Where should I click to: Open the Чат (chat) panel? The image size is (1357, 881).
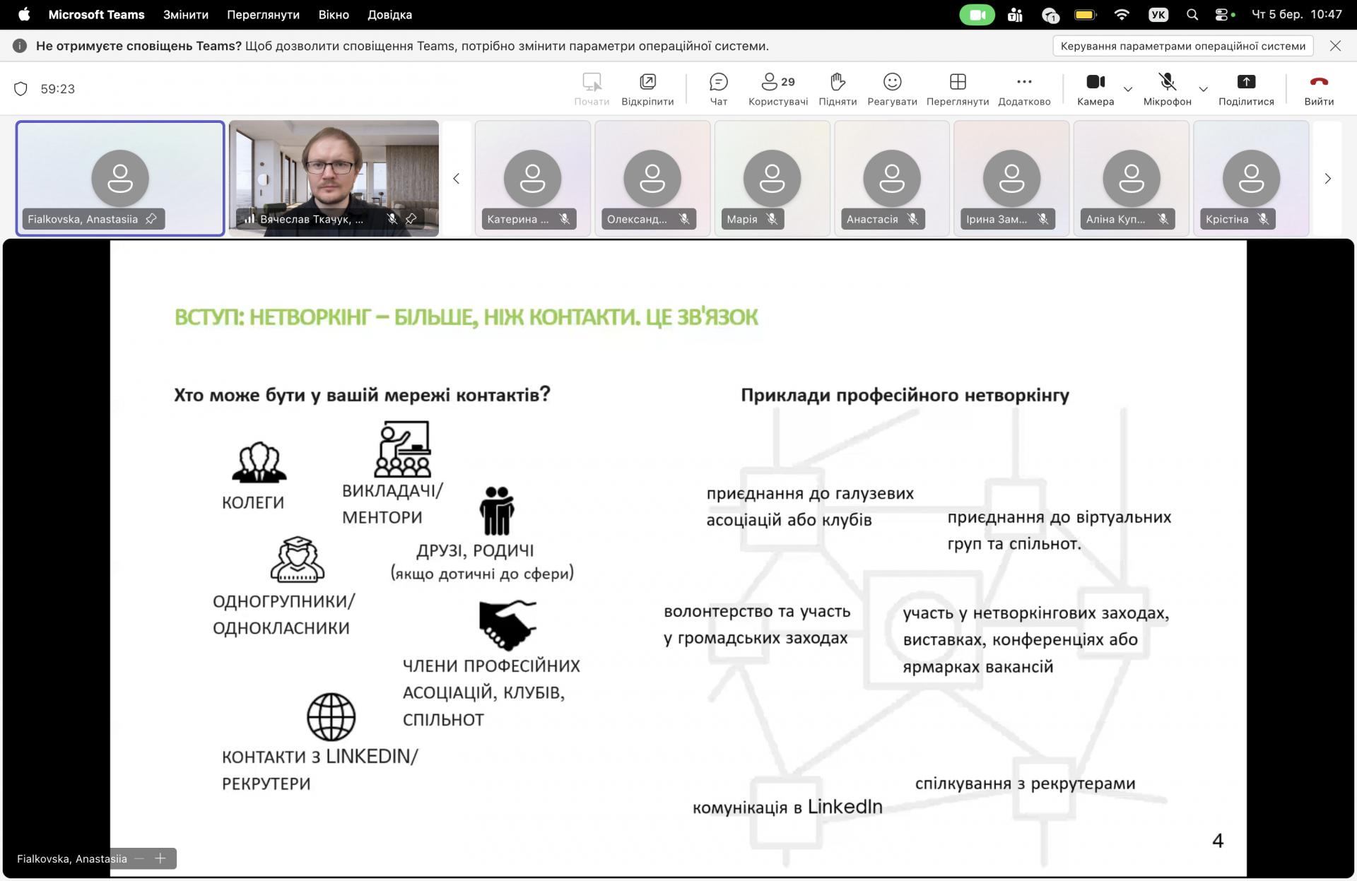click(x=718, y=88)
